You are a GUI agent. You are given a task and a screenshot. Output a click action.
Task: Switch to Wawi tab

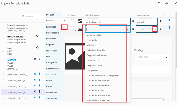point(53,80)
